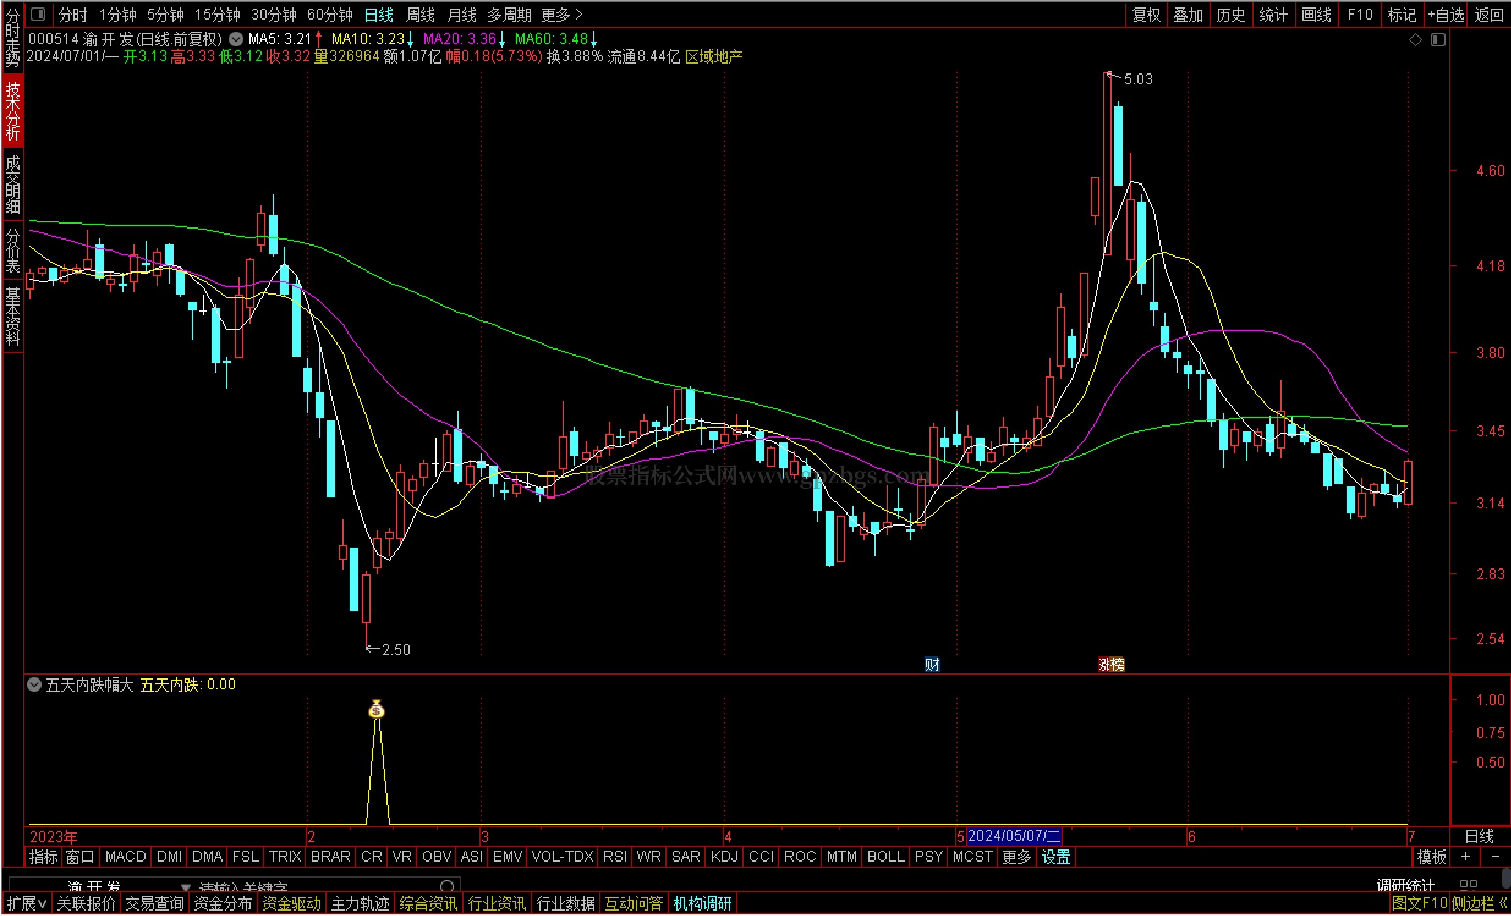This screenshot has width=1511, height=916.
Task: Open the 模板 template button
Action: click(1432, 856)
